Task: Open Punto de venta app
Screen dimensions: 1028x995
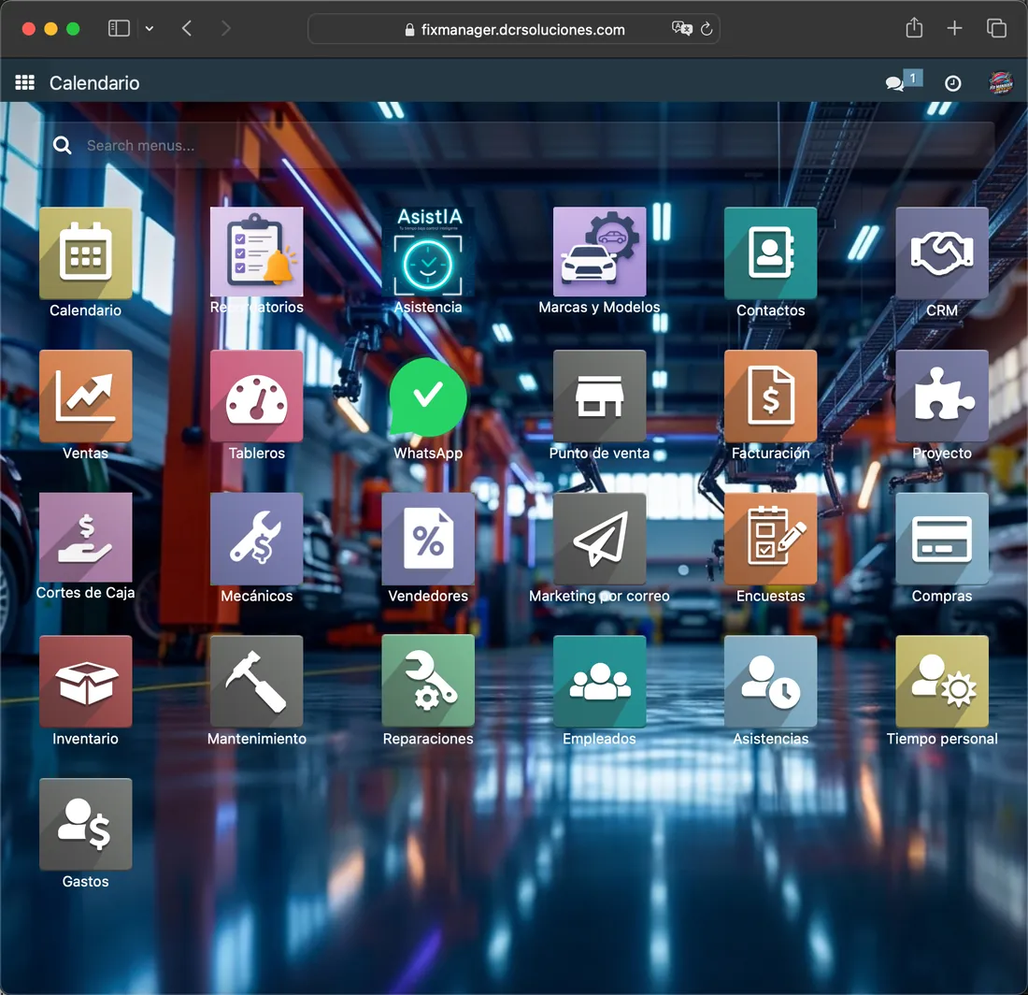Action: pyautogui.click(x=599, y=397)
